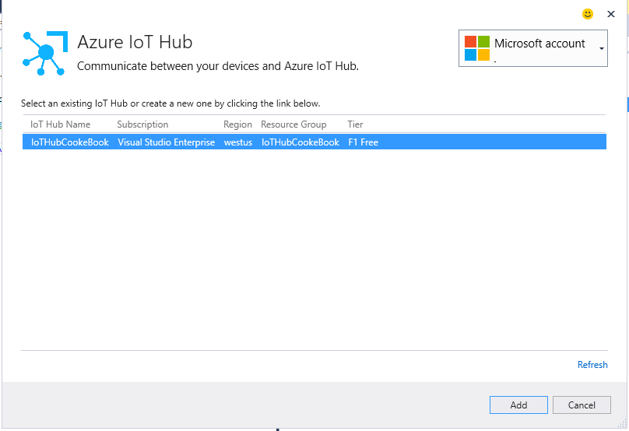Click the Azure IoT Hub logo icon

[45, 53]
